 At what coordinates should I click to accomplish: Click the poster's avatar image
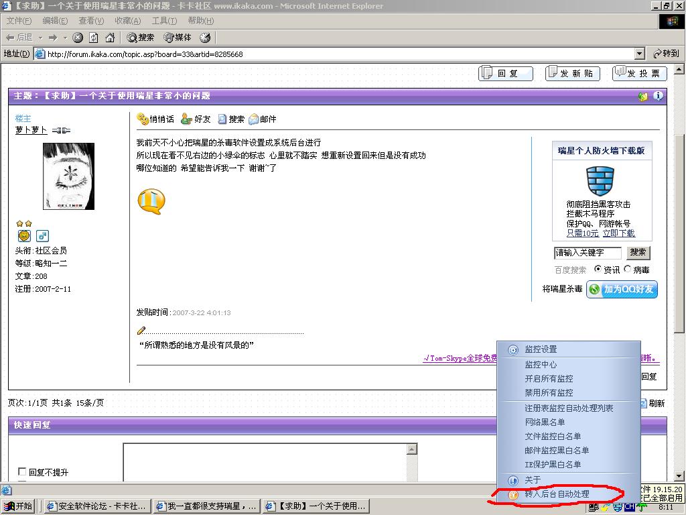tap(69, 176)
